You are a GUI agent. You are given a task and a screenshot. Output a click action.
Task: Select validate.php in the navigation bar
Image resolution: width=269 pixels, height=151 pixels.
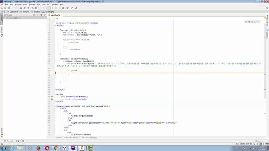coord(49,12)
